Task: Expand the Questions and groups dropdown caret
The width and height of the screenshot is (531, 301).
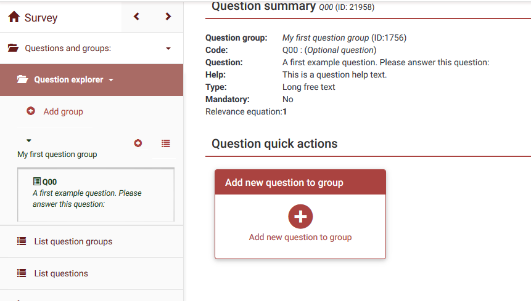Action: pos(168,49)
